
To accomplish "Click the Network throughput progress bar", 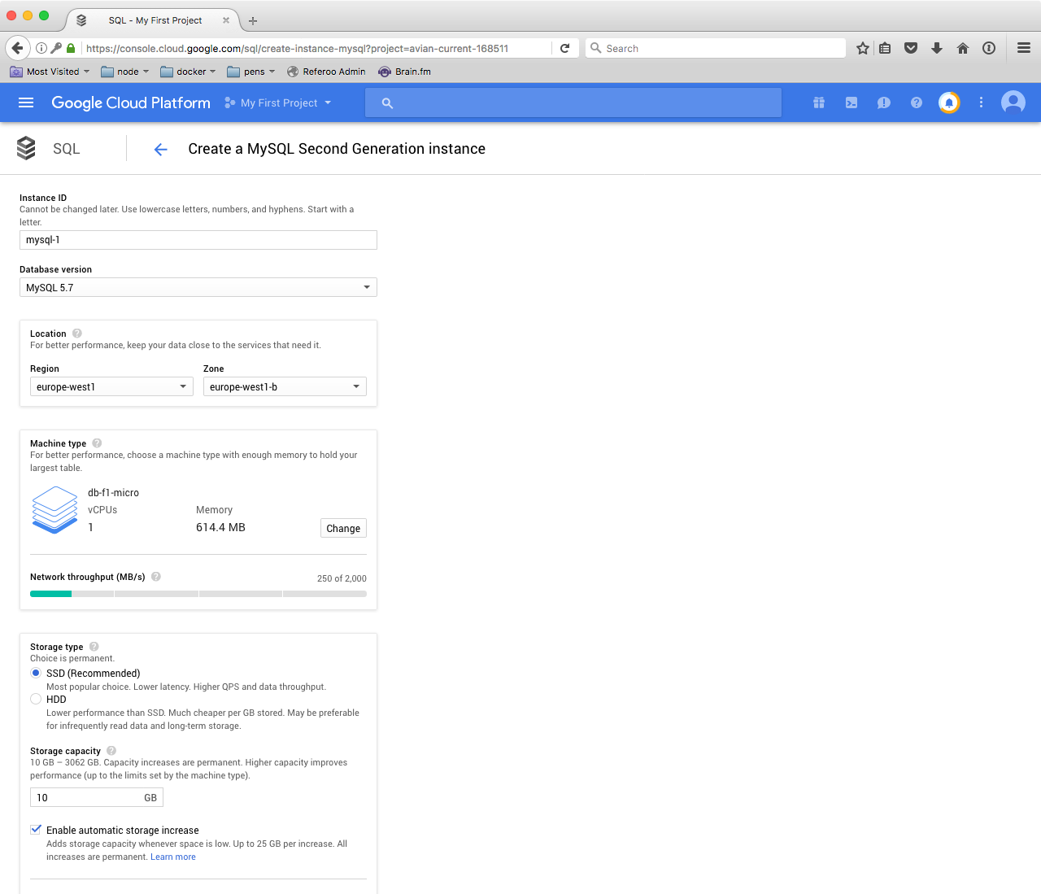I will pos(198,594).
